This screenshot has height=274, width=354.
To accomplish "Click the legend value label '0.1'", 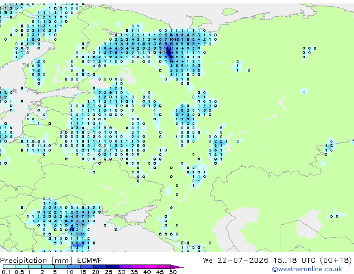I will pos(6,272).
